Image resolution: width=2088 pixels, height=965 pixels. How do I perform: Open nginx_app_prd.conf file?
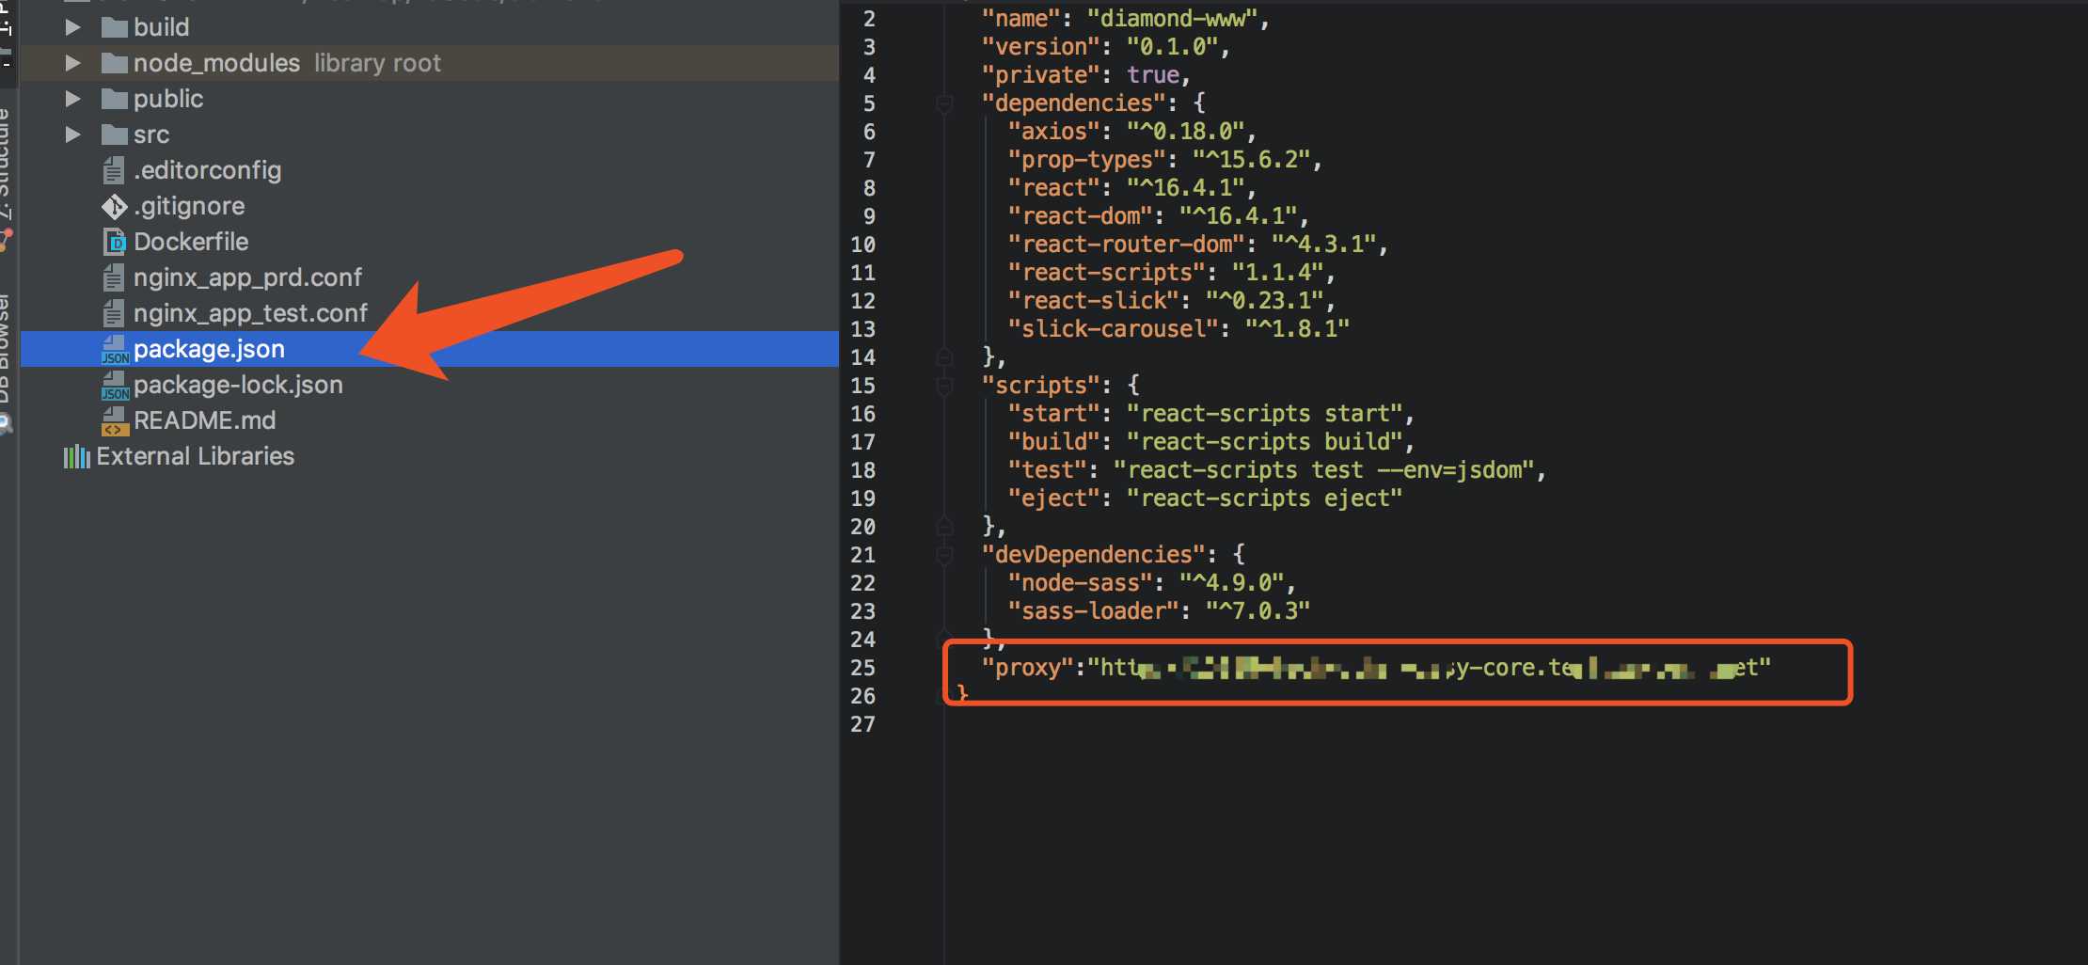[x=247, y=277]
